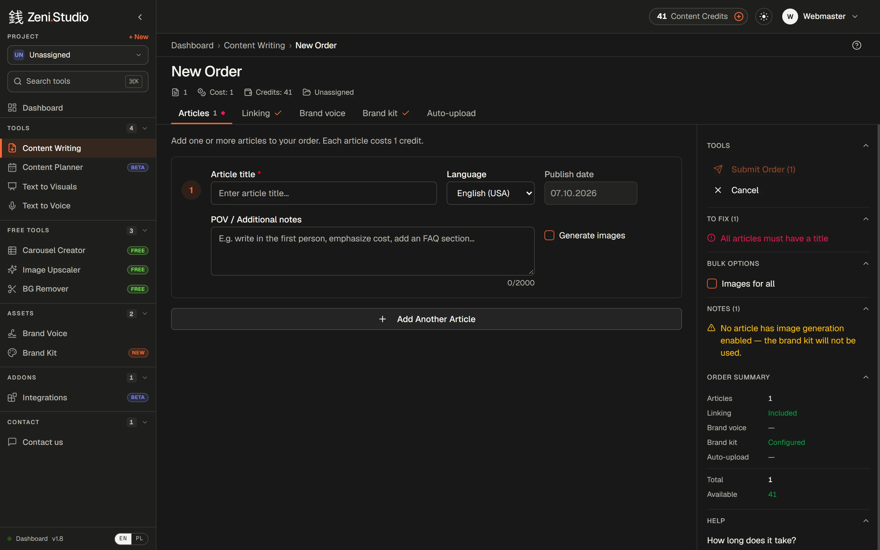Open Carousel Creator free tool
Viewport: 880px width, 550px height.
[x=78, y=250]
